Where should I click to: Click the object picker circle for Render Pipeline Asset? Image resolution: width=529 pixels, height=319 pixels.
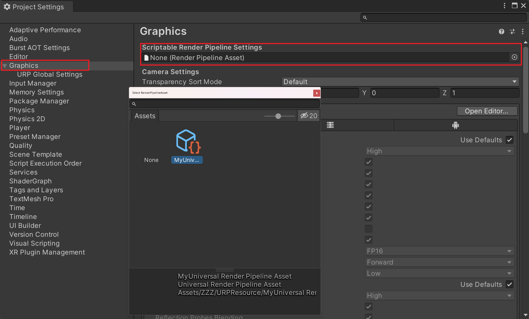click(x=514, y=57)
